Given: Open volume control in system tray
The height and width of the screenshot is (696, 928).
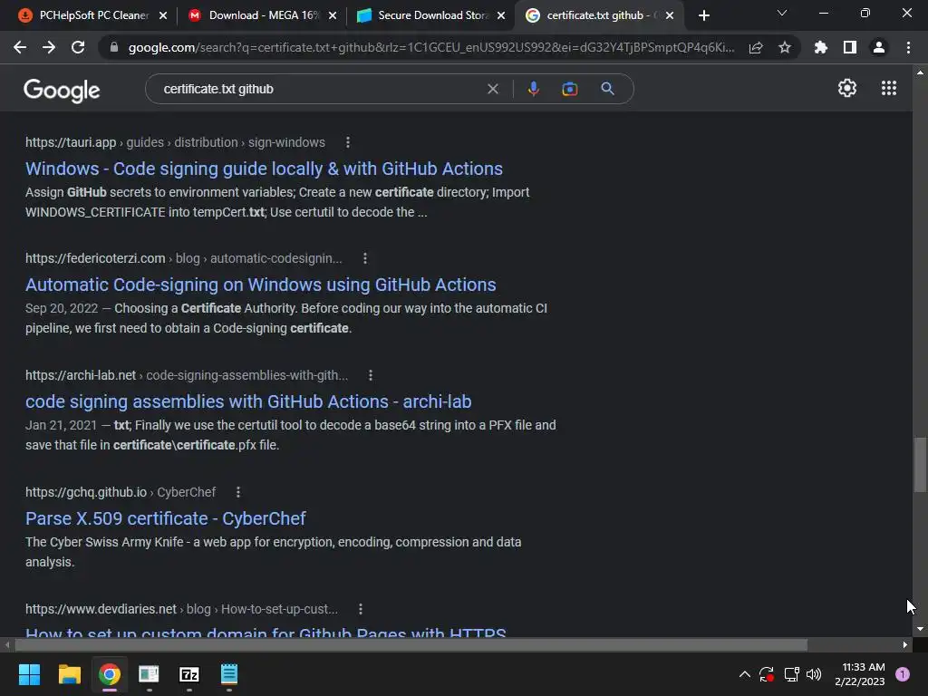Looking at the screenshot, I should [814, 674].
